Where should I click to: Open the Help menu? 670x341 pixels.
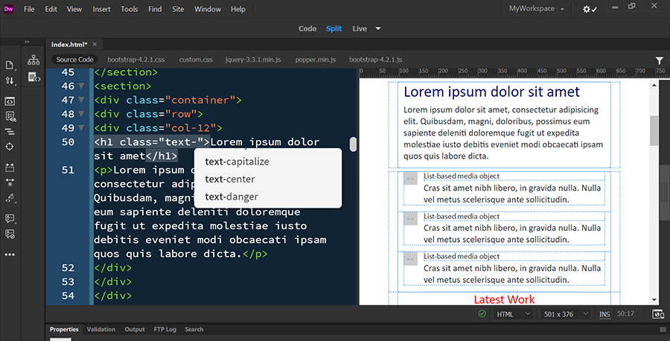pos(238,9)
